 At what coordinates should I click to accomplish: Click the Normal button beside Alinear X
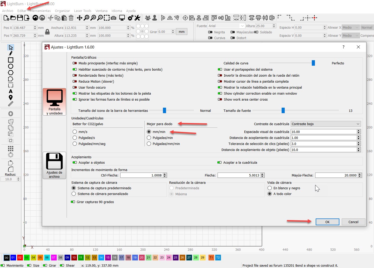tap(367, 27)
